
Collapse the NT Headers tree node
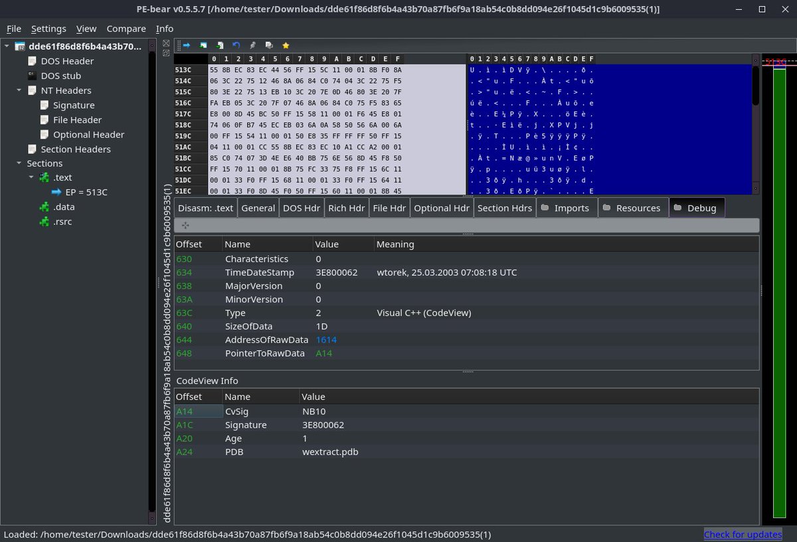coord(19,90)
